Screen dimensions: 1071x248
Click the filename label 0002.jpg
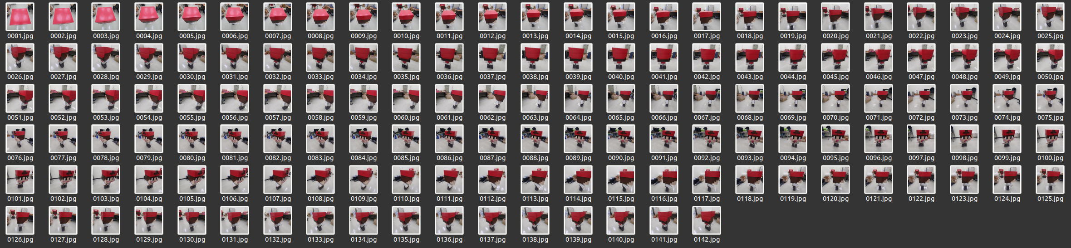pyautogui.click(x=63, y=36)
